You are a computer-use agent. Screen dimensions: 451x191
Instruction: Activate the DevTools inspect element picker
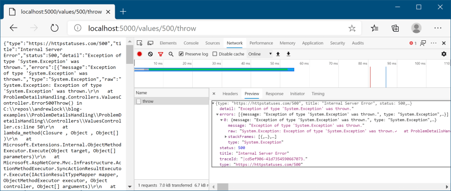coord(139,43)
